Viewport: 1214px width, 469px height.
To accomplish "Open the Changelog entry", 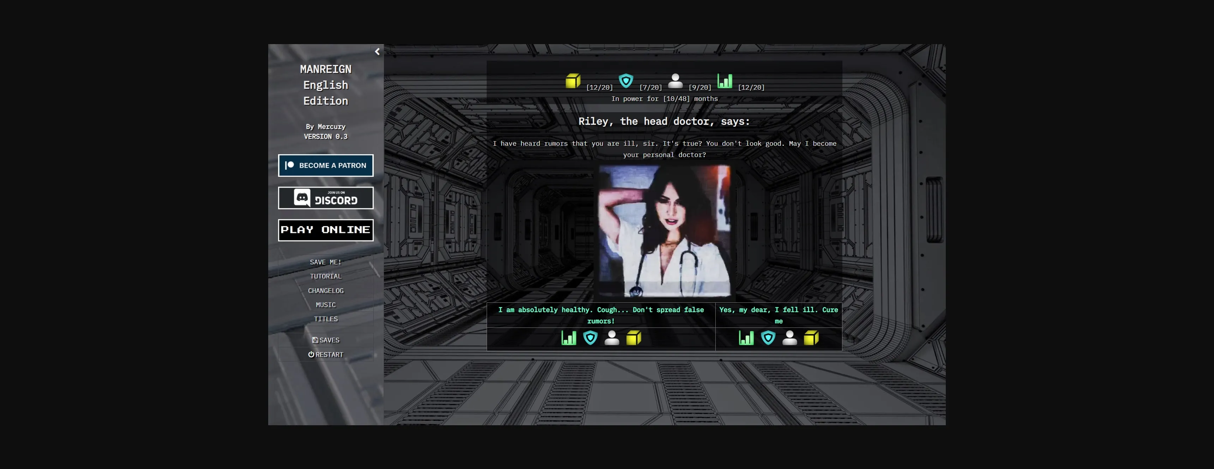I will coord(326,291).
